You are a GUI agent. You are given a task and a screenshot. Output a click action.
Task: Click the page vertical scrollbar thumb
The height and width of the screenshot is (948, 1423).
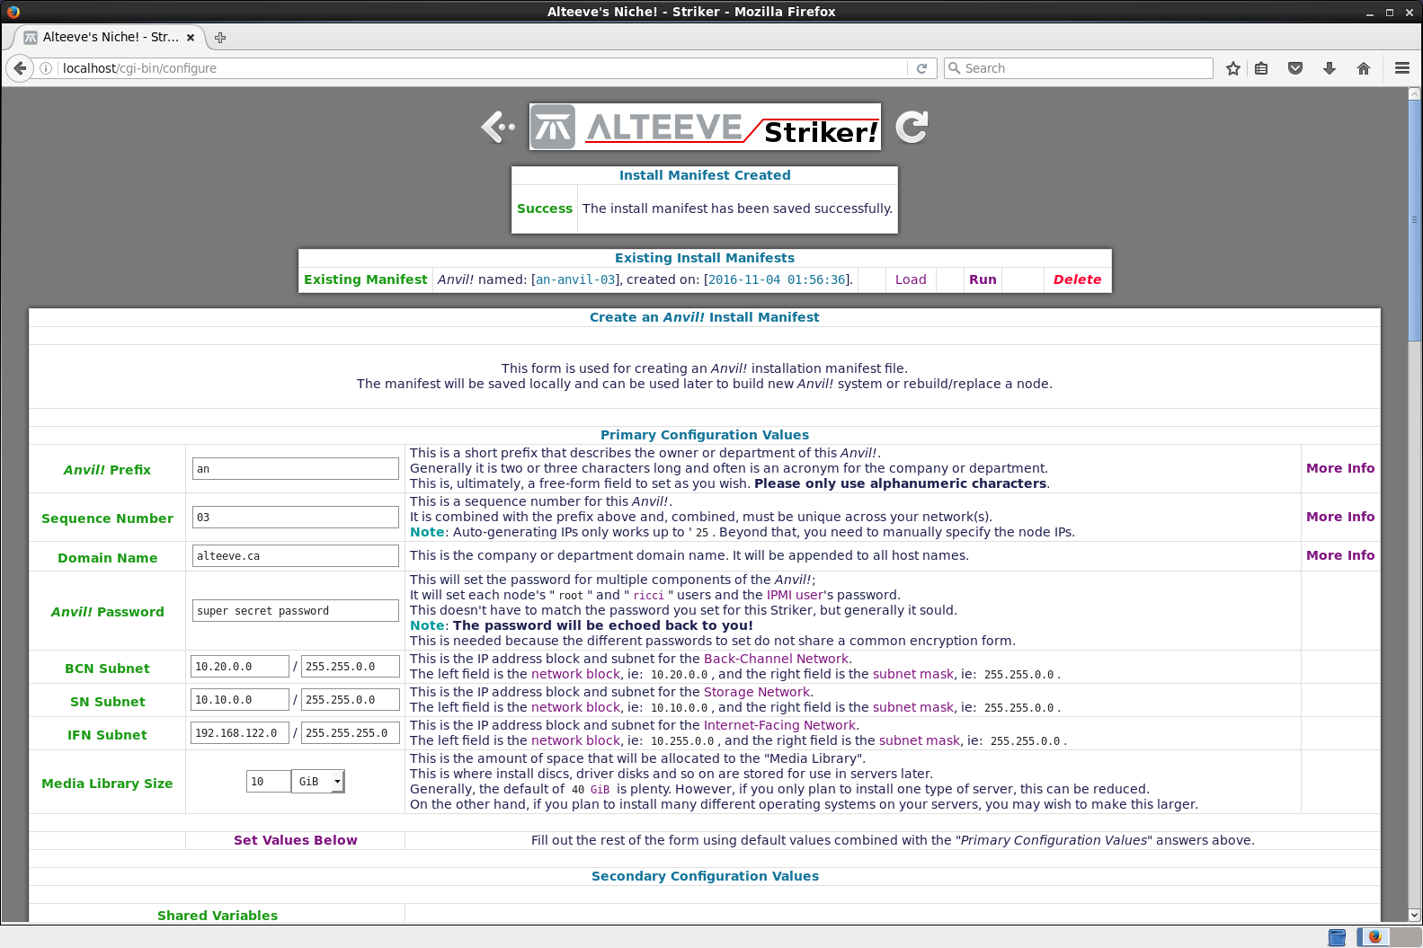(1414, 219)
